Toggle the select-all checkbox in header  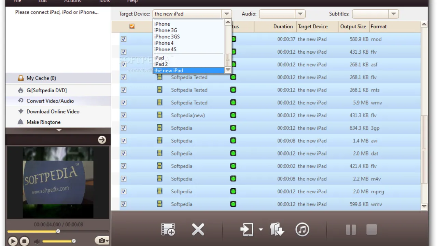(132, 26)
